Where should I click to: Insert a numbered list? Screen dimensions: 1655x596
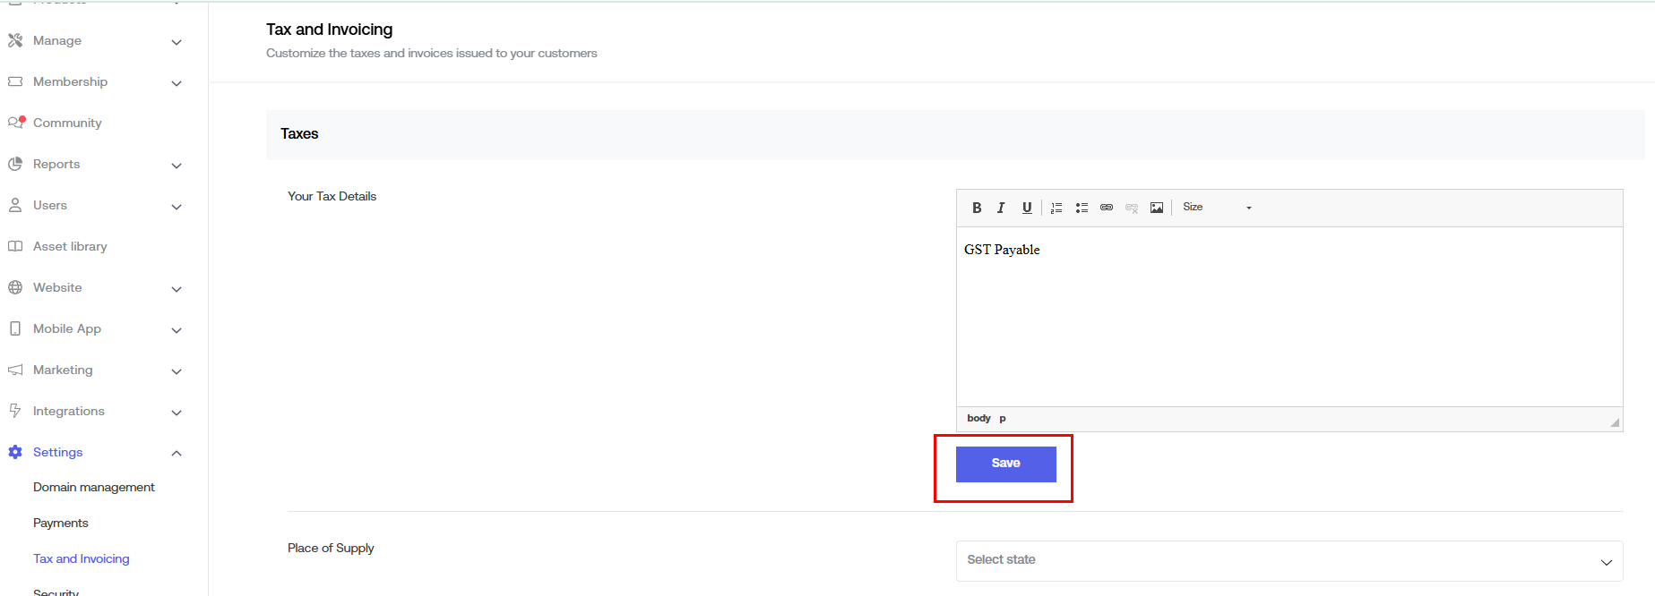click(1056, 208)
